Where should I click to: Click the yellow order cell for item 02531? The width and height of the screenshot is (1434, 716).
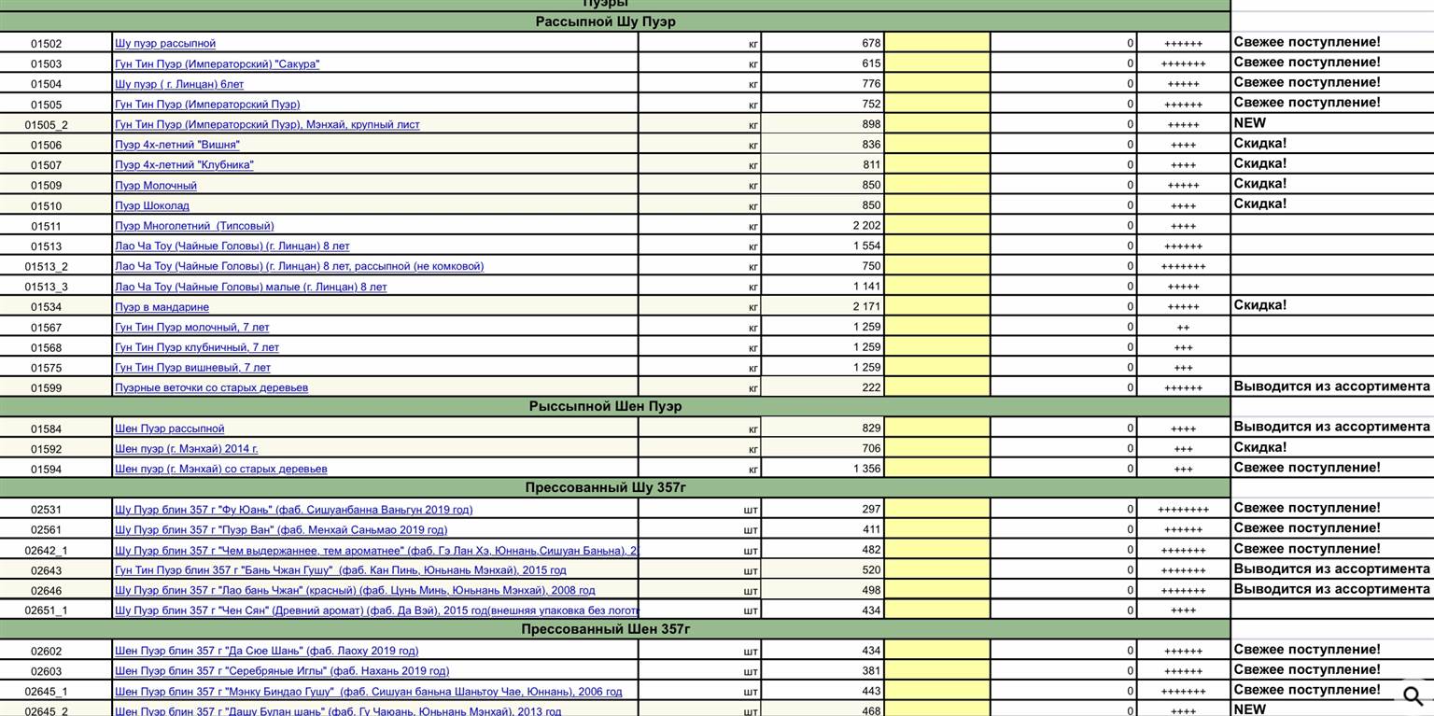click(x=937, y=510)
